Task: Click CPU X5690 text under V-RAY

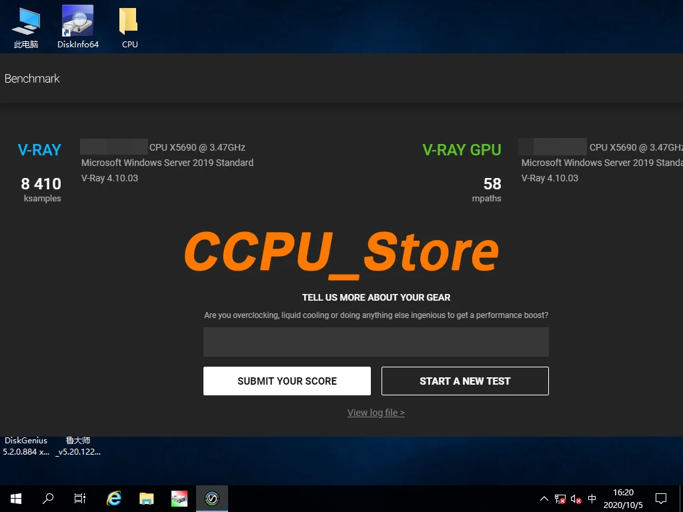Action: pyautogui.click(x=197, y=147)
